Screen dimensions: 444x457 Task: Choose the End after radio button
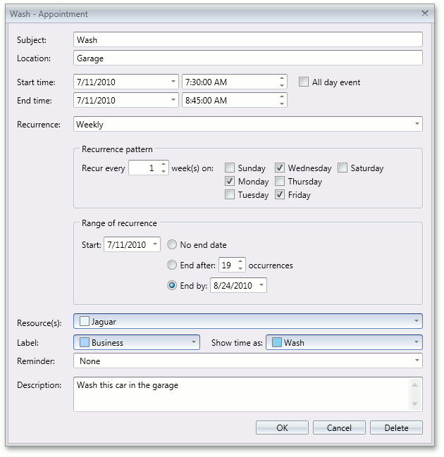(x=172, y=265)
